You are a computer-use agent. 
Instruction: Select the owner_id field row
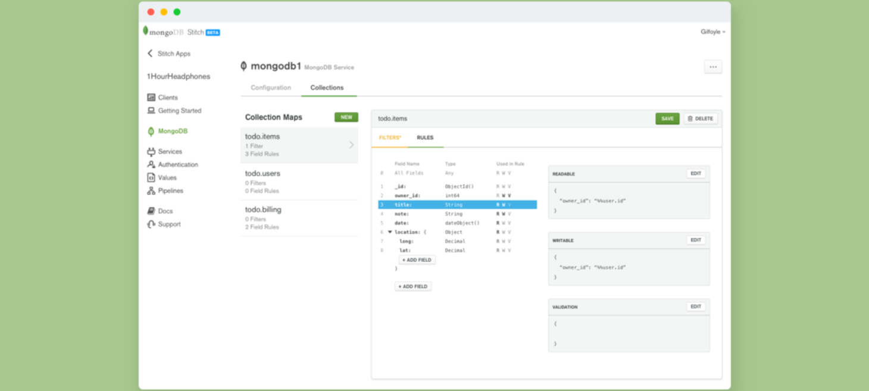[x=458, y=195]
